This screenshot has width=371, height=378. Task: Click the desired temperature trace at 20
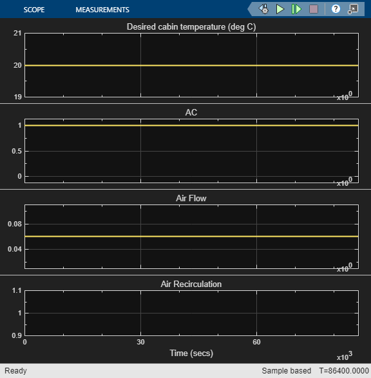192,65
